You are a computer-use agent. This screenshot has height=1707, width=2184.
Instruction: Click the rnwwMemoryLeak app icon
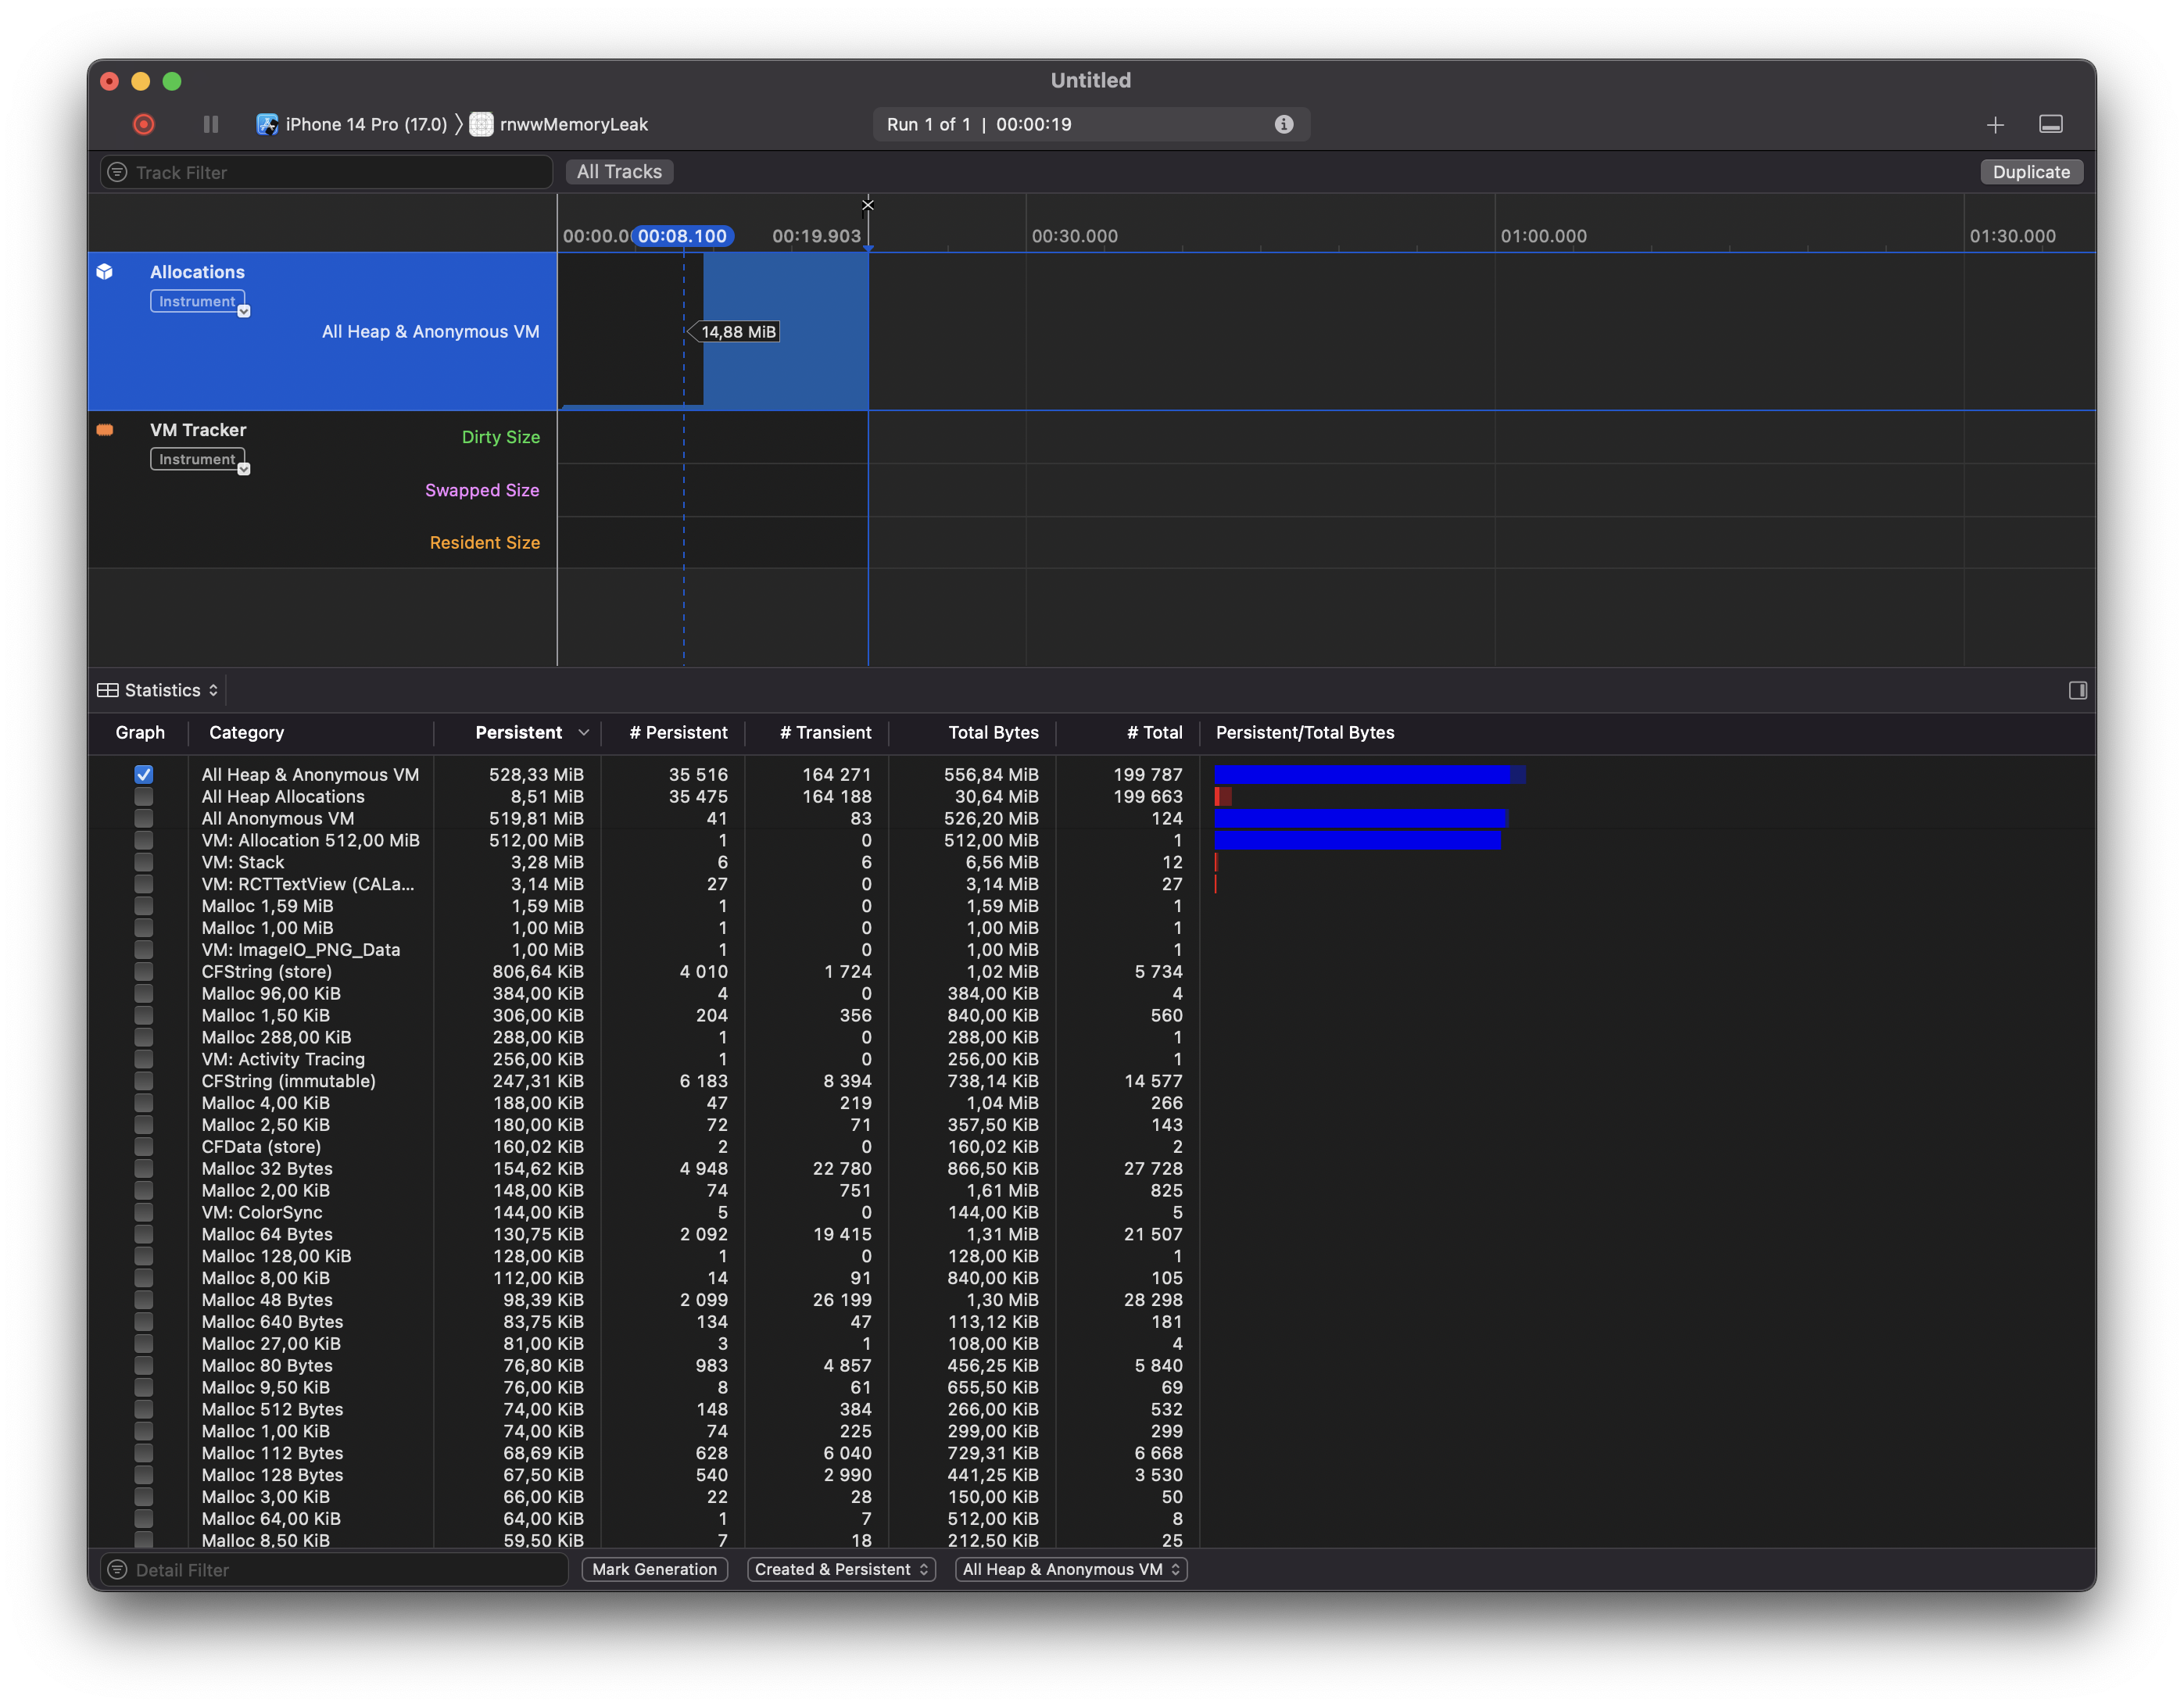(x=482, y=124)
